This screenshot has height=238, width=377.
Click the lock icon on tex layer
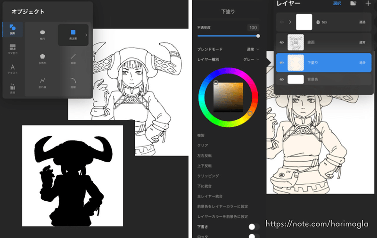[318, 22]
